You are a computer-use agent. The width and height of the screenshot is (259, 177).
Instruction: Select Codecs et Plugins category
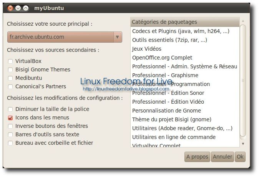coord(185,31)
